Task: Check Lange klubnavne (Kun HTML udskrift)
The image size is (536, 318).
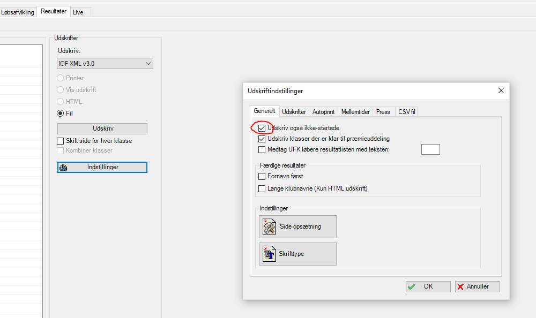Action: tap(262, 188)
